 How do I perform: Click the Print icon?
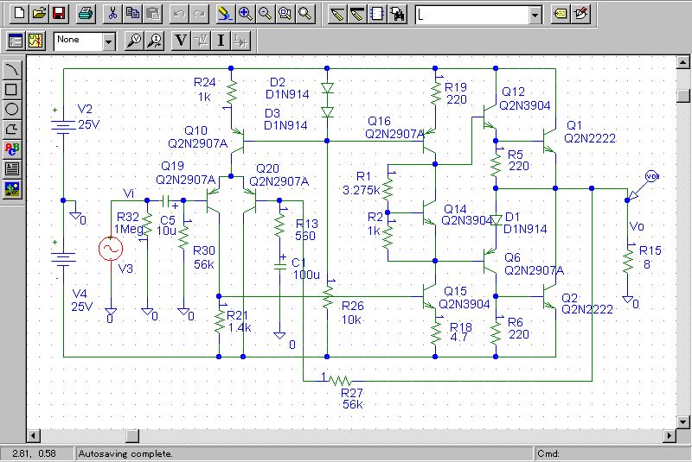click(85, 14)
